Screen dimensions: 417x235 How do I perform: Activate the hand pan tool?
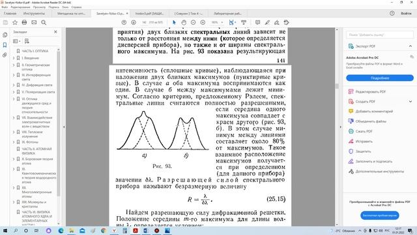click(x=184, y=23)
